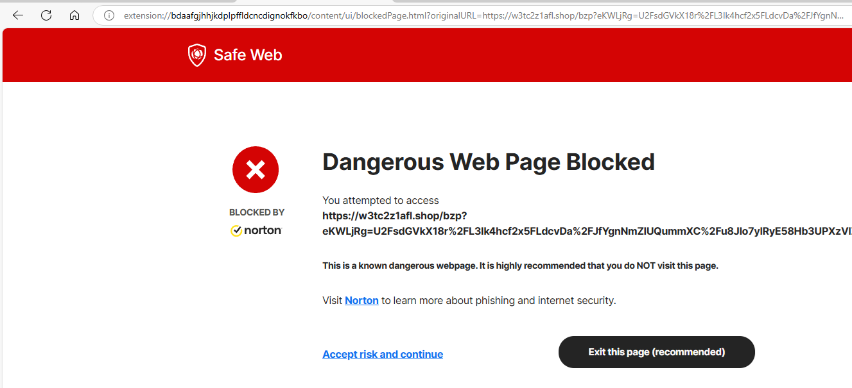The height and width of the screenshot is (388, 852).
Task: Click the You attempted to access text
Action: 381,200
